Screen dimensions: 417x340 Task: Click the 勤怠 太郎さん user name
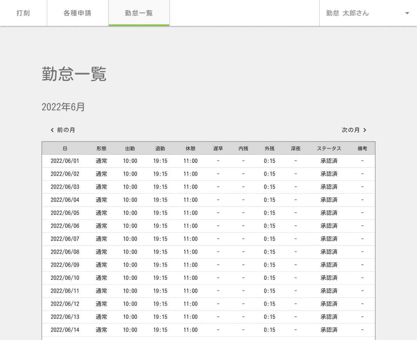click(347, 13)
